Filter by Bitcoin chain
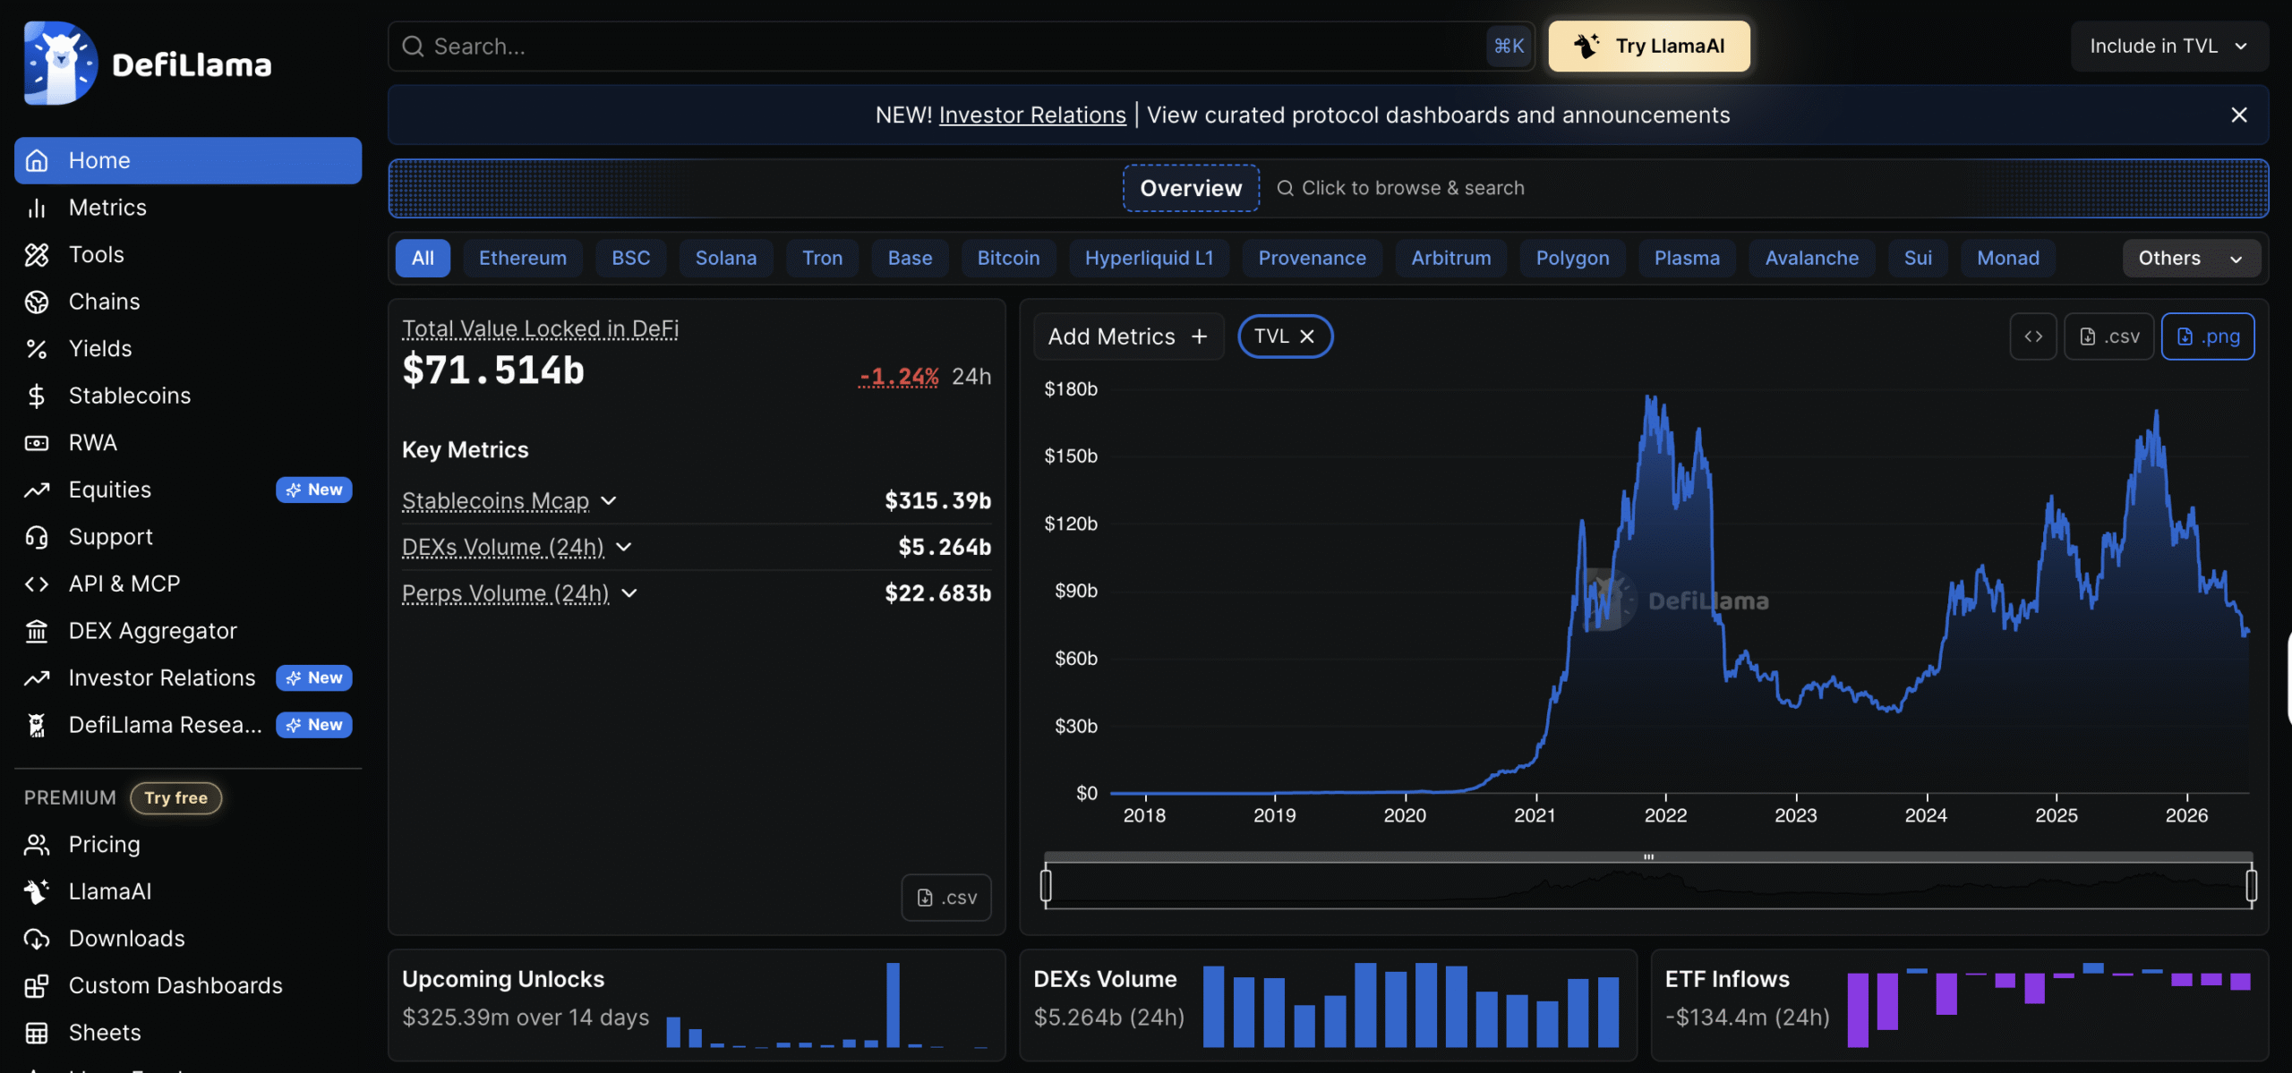This screenshot has height=1073, width=2292. [1008, 259]
